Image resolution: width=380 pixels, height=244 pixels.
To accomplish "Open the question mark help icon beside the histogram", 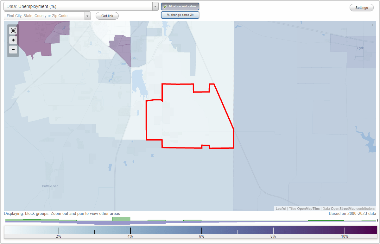I will click(377, 221).
